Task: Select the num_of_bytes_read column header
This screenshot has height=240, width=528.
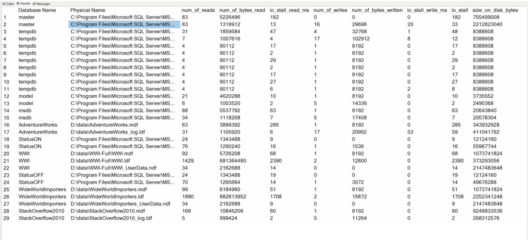Action: click(x=242, y=10)
